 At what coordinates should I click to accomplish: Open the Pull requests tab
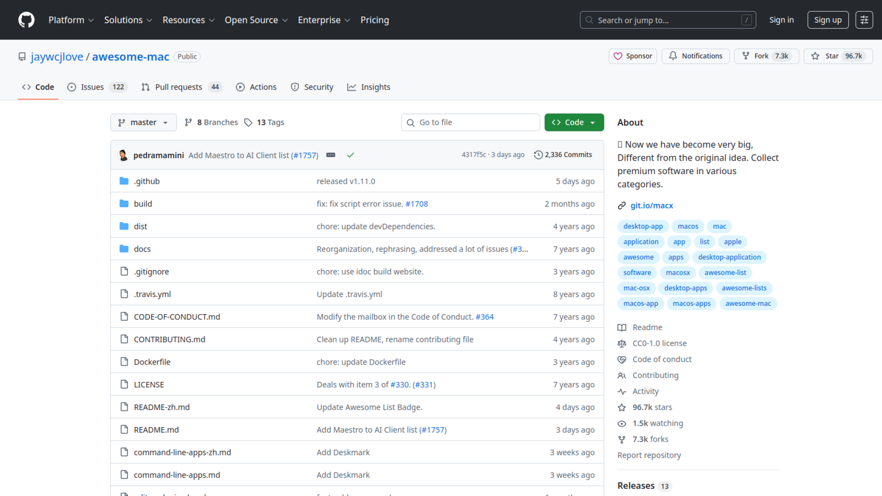[x=182, y=87]
